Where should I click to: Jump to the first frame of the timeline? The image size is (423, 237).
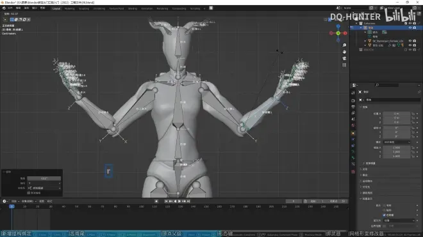point(166,201)
